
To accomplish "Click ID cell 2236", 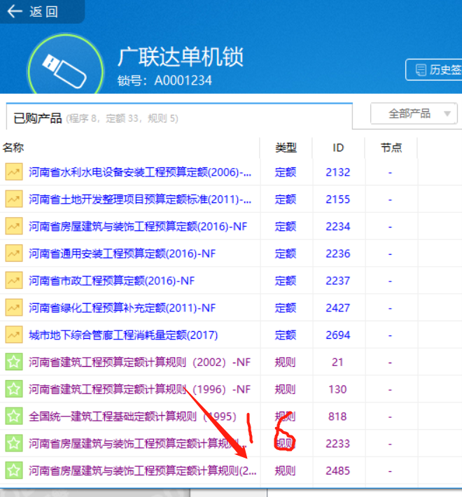I will pyautogui.click(x=338, y=253).
